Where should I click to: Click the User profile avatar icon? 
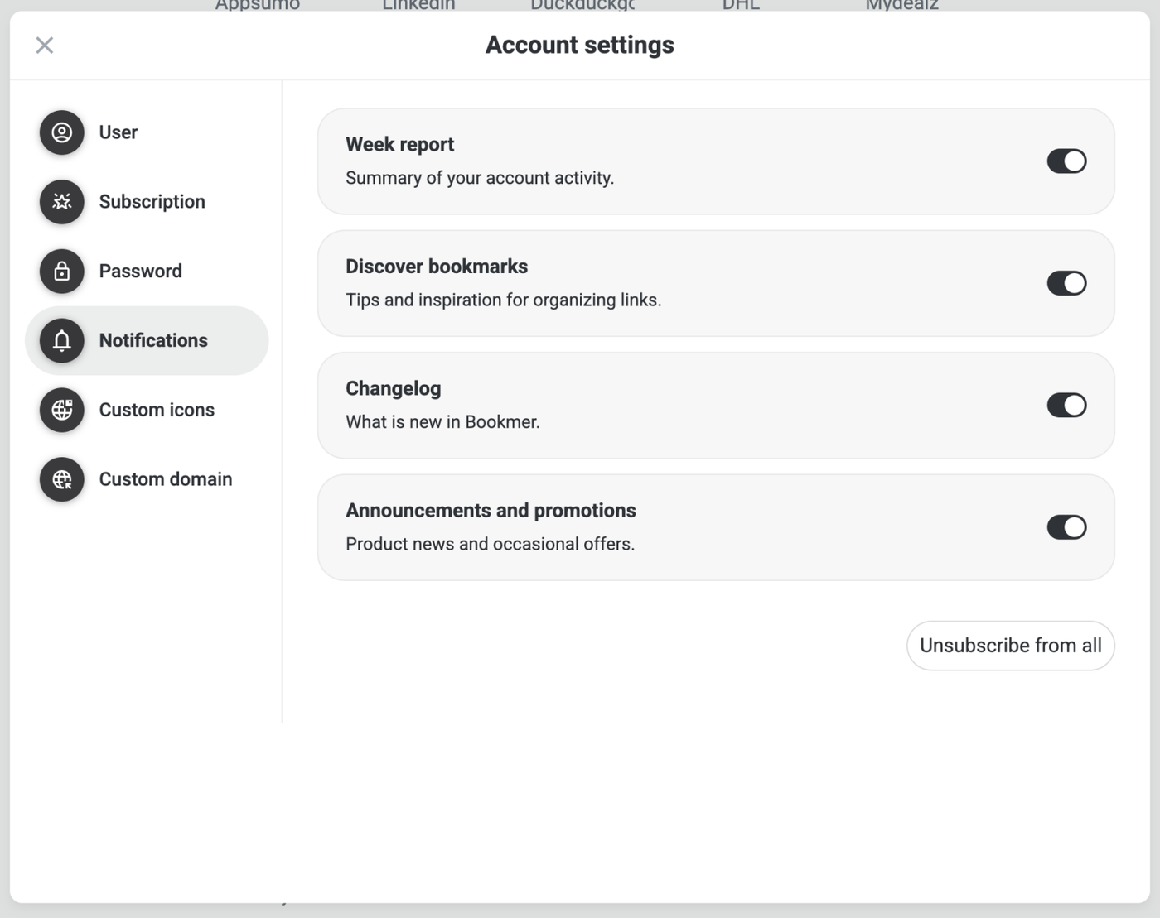62,132
